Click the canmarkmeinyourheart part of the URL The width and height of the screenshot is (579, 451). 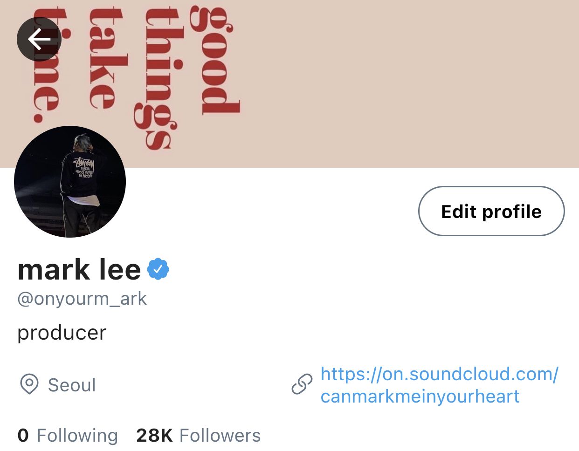(x=420, y=396)
